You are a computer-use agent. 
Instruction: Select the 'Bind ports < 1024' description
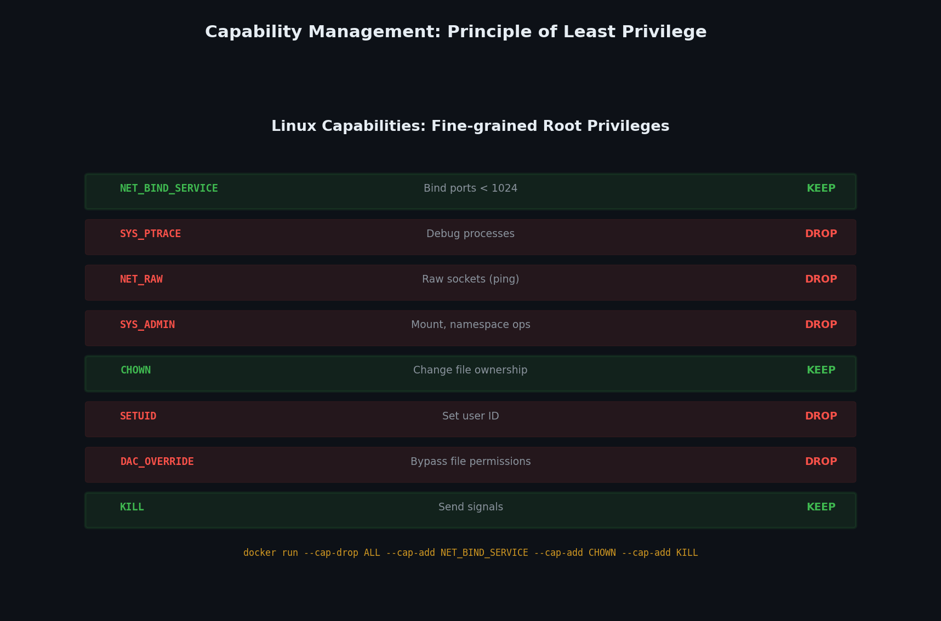tap(470, 188)
